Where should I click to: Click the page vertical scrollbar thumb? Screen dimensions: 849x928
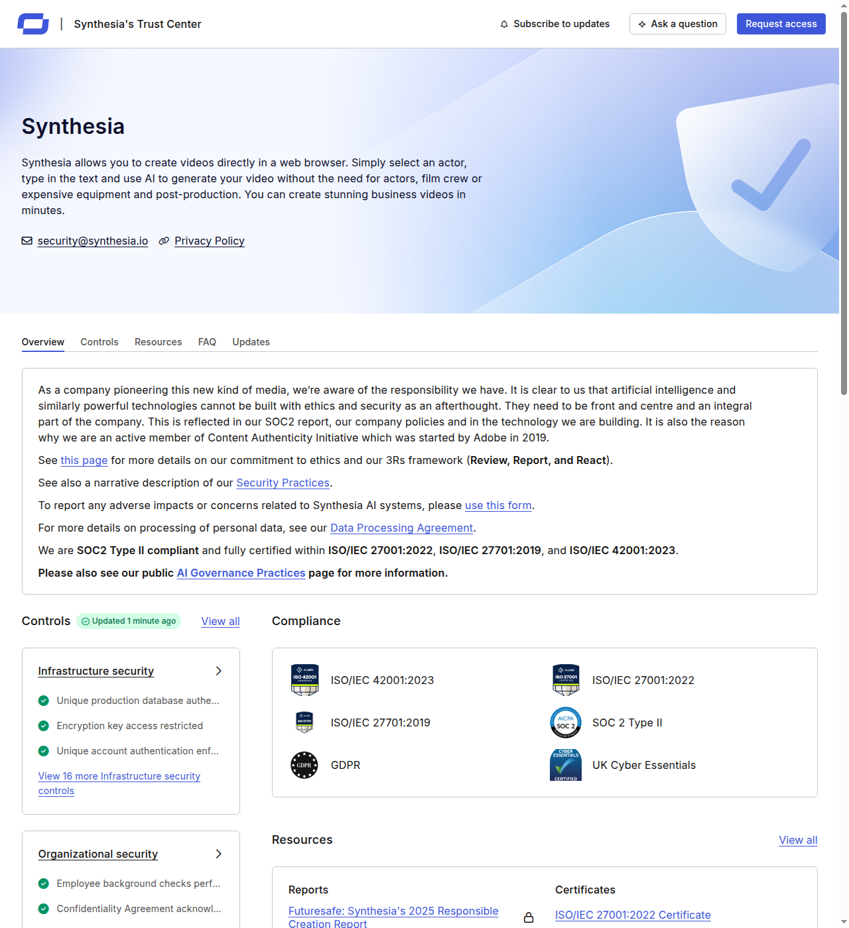844,203
